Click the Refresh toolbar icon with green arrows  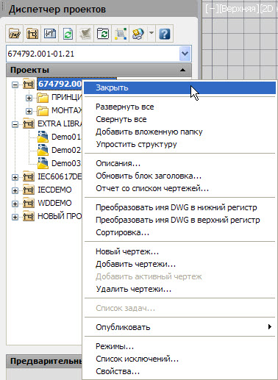(x=68, y=34)
